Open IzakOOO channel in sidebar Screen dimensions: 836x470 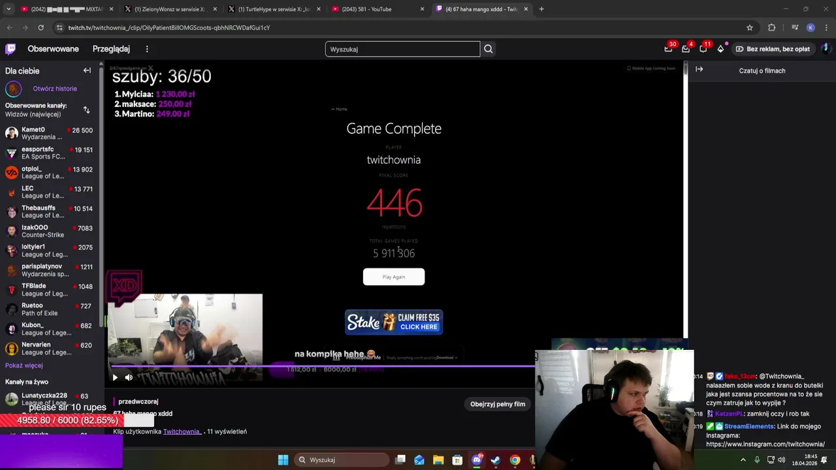click(50, 231)
